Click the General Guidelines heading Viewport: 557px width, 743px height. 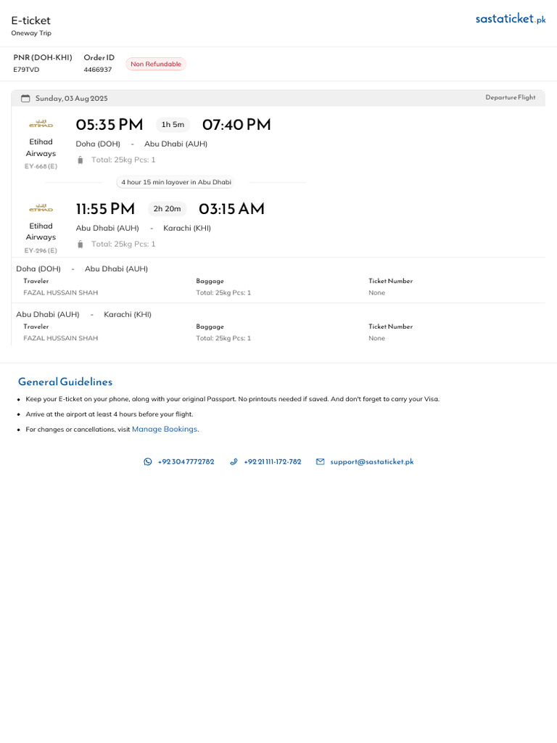[65, 382]
